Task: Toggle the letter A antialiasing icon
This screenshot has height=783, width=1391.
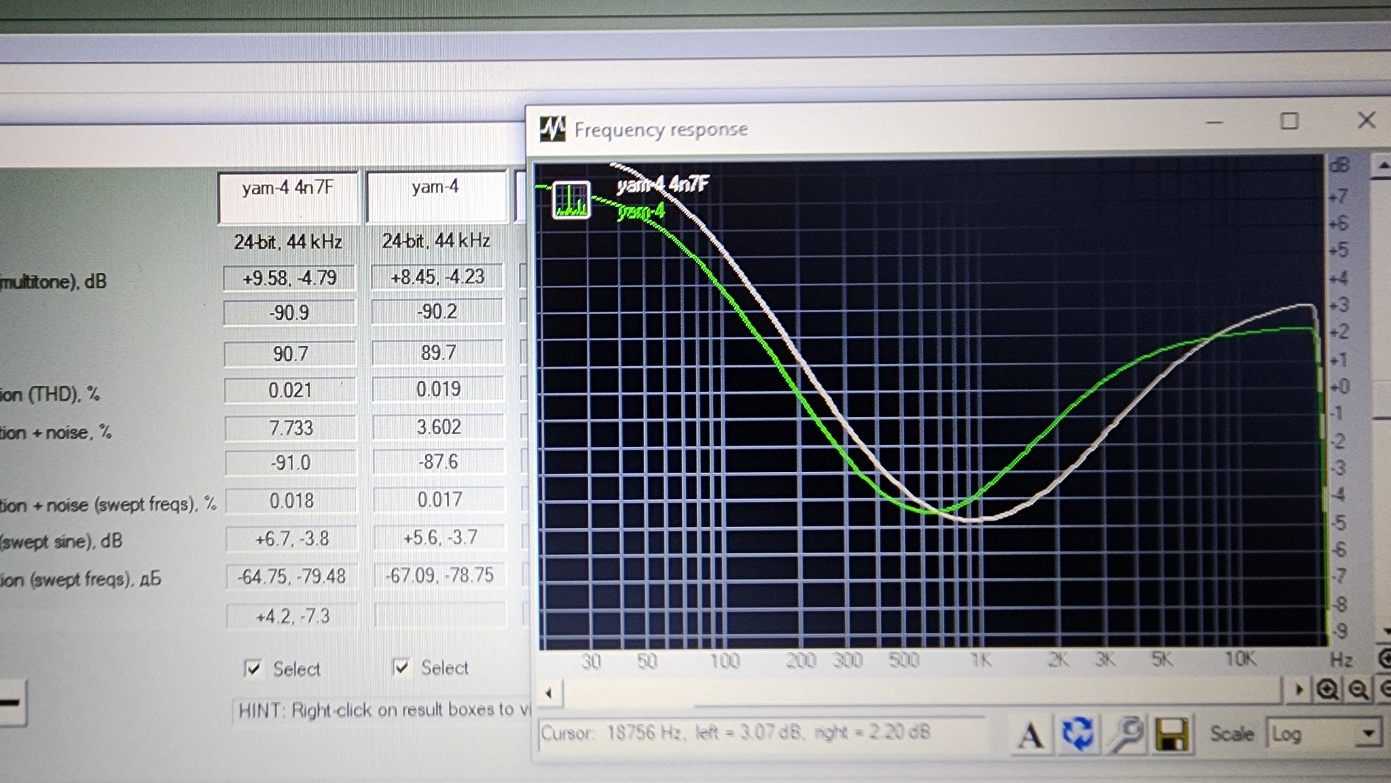Action: pos(1030,735)
